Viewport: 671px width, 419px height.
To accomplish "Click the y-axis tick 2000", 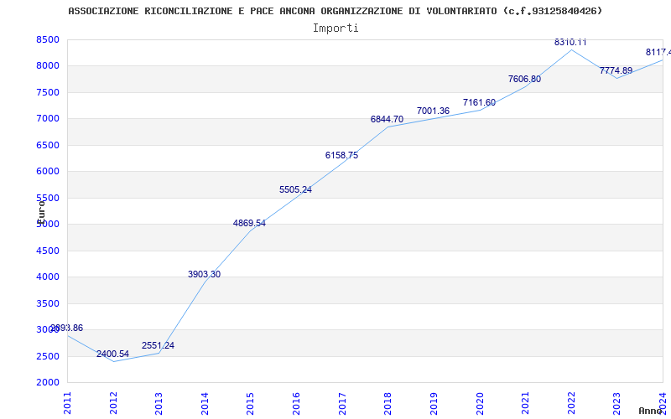I will [48, 382].
